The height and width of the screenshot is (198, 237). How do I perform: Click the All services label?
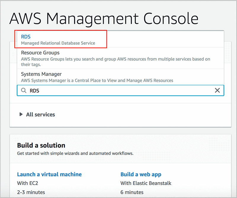[x=40, y=114]
